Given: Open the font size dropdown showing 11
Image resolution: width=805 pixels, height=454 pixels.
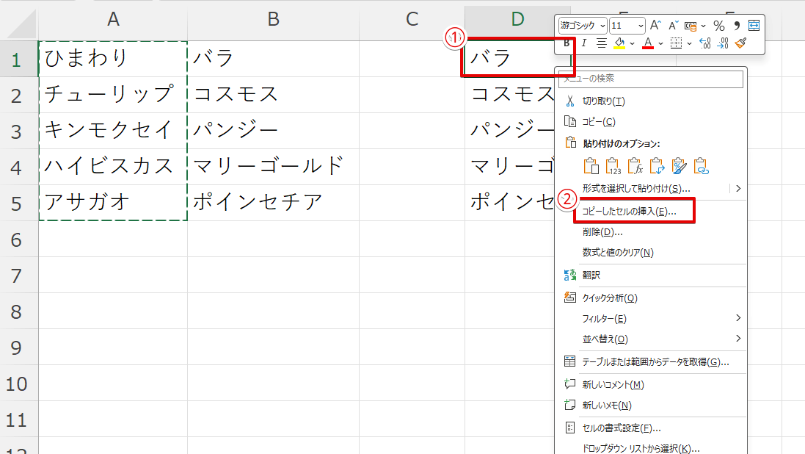Looking at the screenshot, I should (627, 26).
